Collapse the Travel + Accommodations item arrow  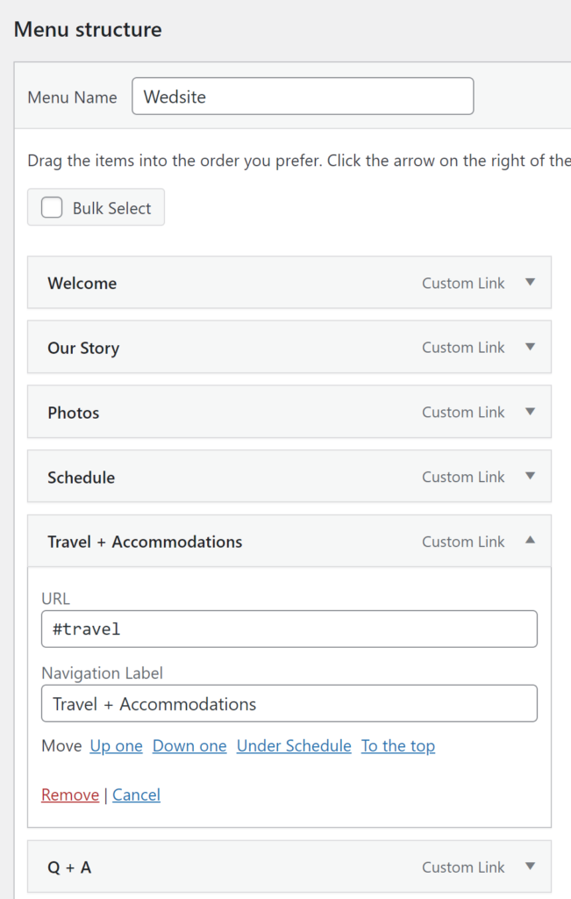coord(530,541)
